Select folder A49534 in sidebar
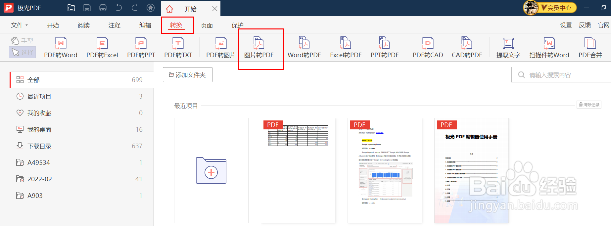 coord(82,162)
